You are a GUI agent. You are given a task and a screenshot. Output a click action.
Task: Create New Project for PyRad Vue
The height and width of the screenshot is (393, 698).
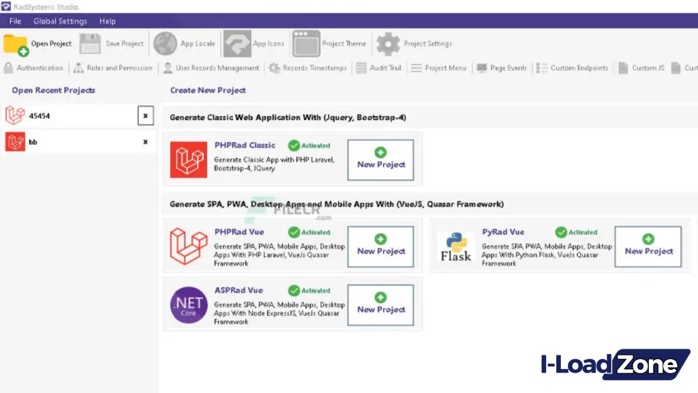(648, 246)
